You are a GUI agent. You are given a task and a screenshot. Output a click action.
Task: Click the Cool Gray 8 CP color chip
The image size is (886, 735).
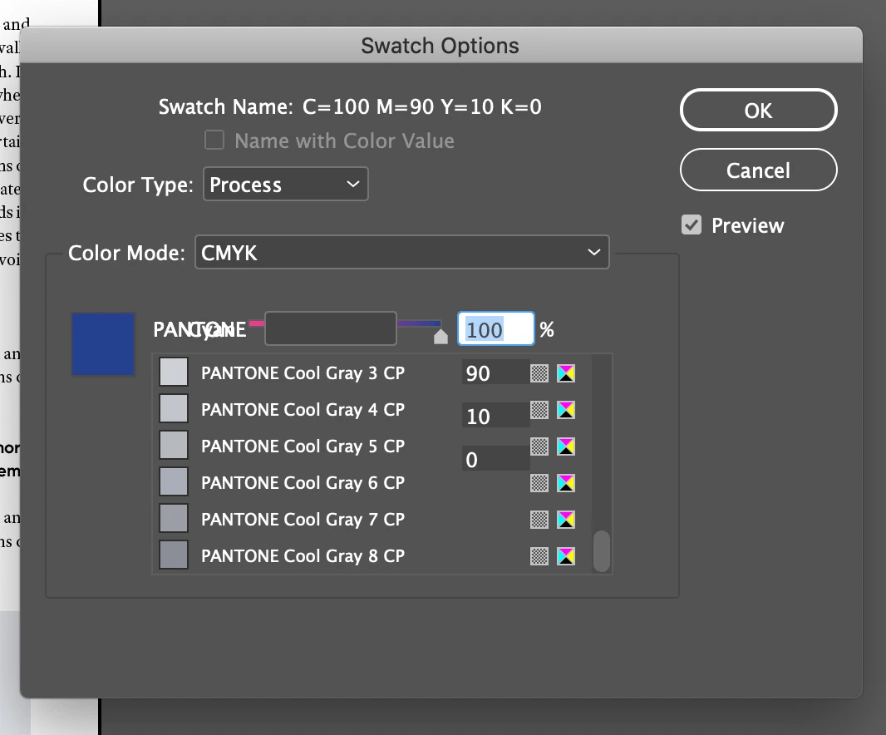[x=174, y=555]
